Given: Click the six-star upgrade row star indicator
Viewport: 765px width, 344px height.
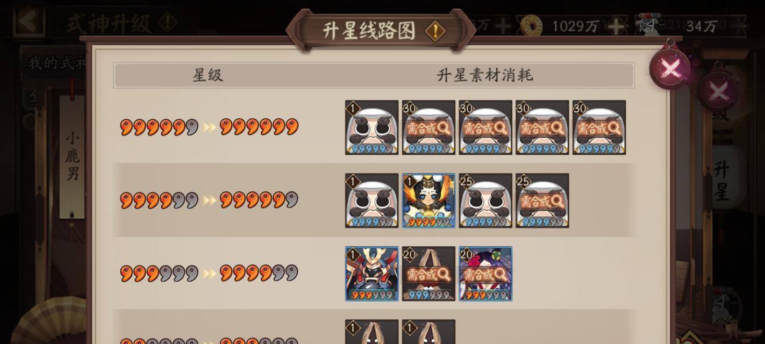Looking at the screenshot, I should (x=209, y=127).
